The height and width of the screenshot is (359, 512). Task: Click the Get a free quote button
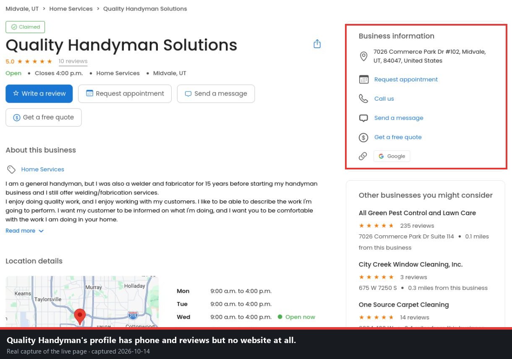[x=44, y=117]
